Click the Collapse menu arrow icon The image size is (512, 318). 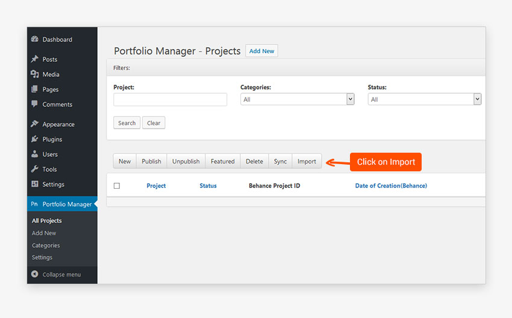[34, 275]
